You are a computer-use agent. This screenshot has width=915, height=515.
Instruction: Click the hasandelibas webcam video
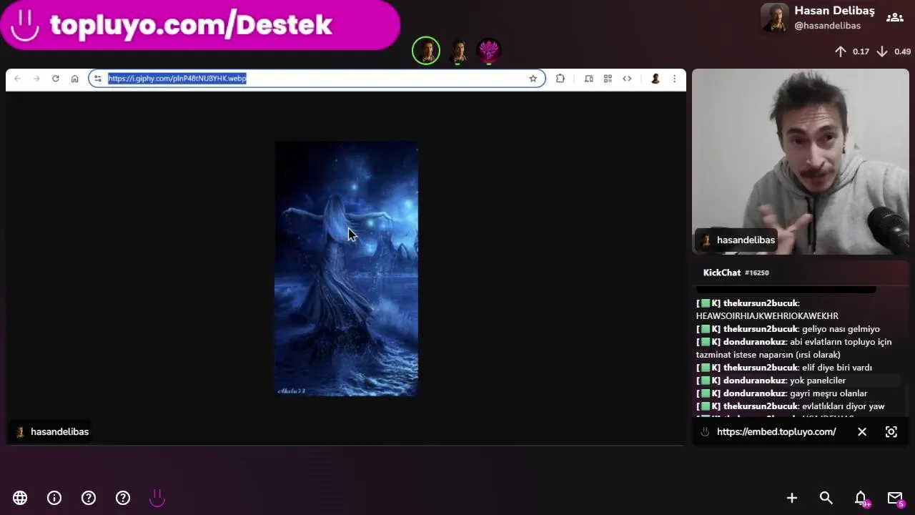(801, 162)
